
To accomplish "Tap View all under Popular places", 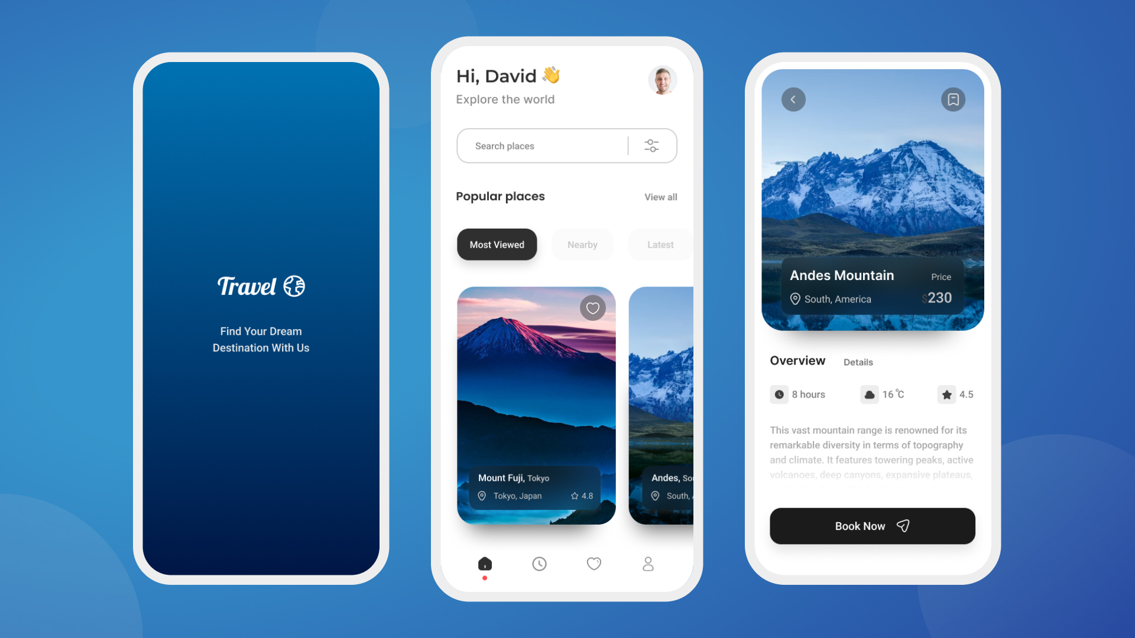I will 660,197.
